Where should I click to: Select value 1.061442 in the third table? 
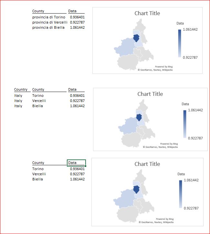77,179
